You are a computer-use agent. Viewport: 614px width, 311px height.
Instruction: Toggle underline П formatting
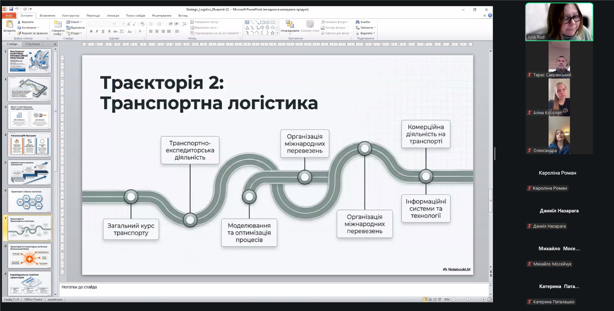tap(103, 31)
